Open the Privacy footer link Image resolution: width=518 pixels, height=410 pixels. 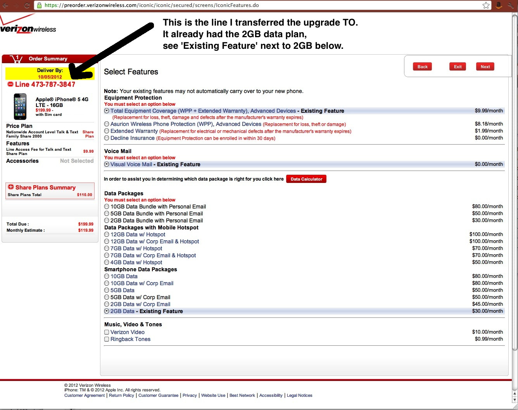coord(190,395)
